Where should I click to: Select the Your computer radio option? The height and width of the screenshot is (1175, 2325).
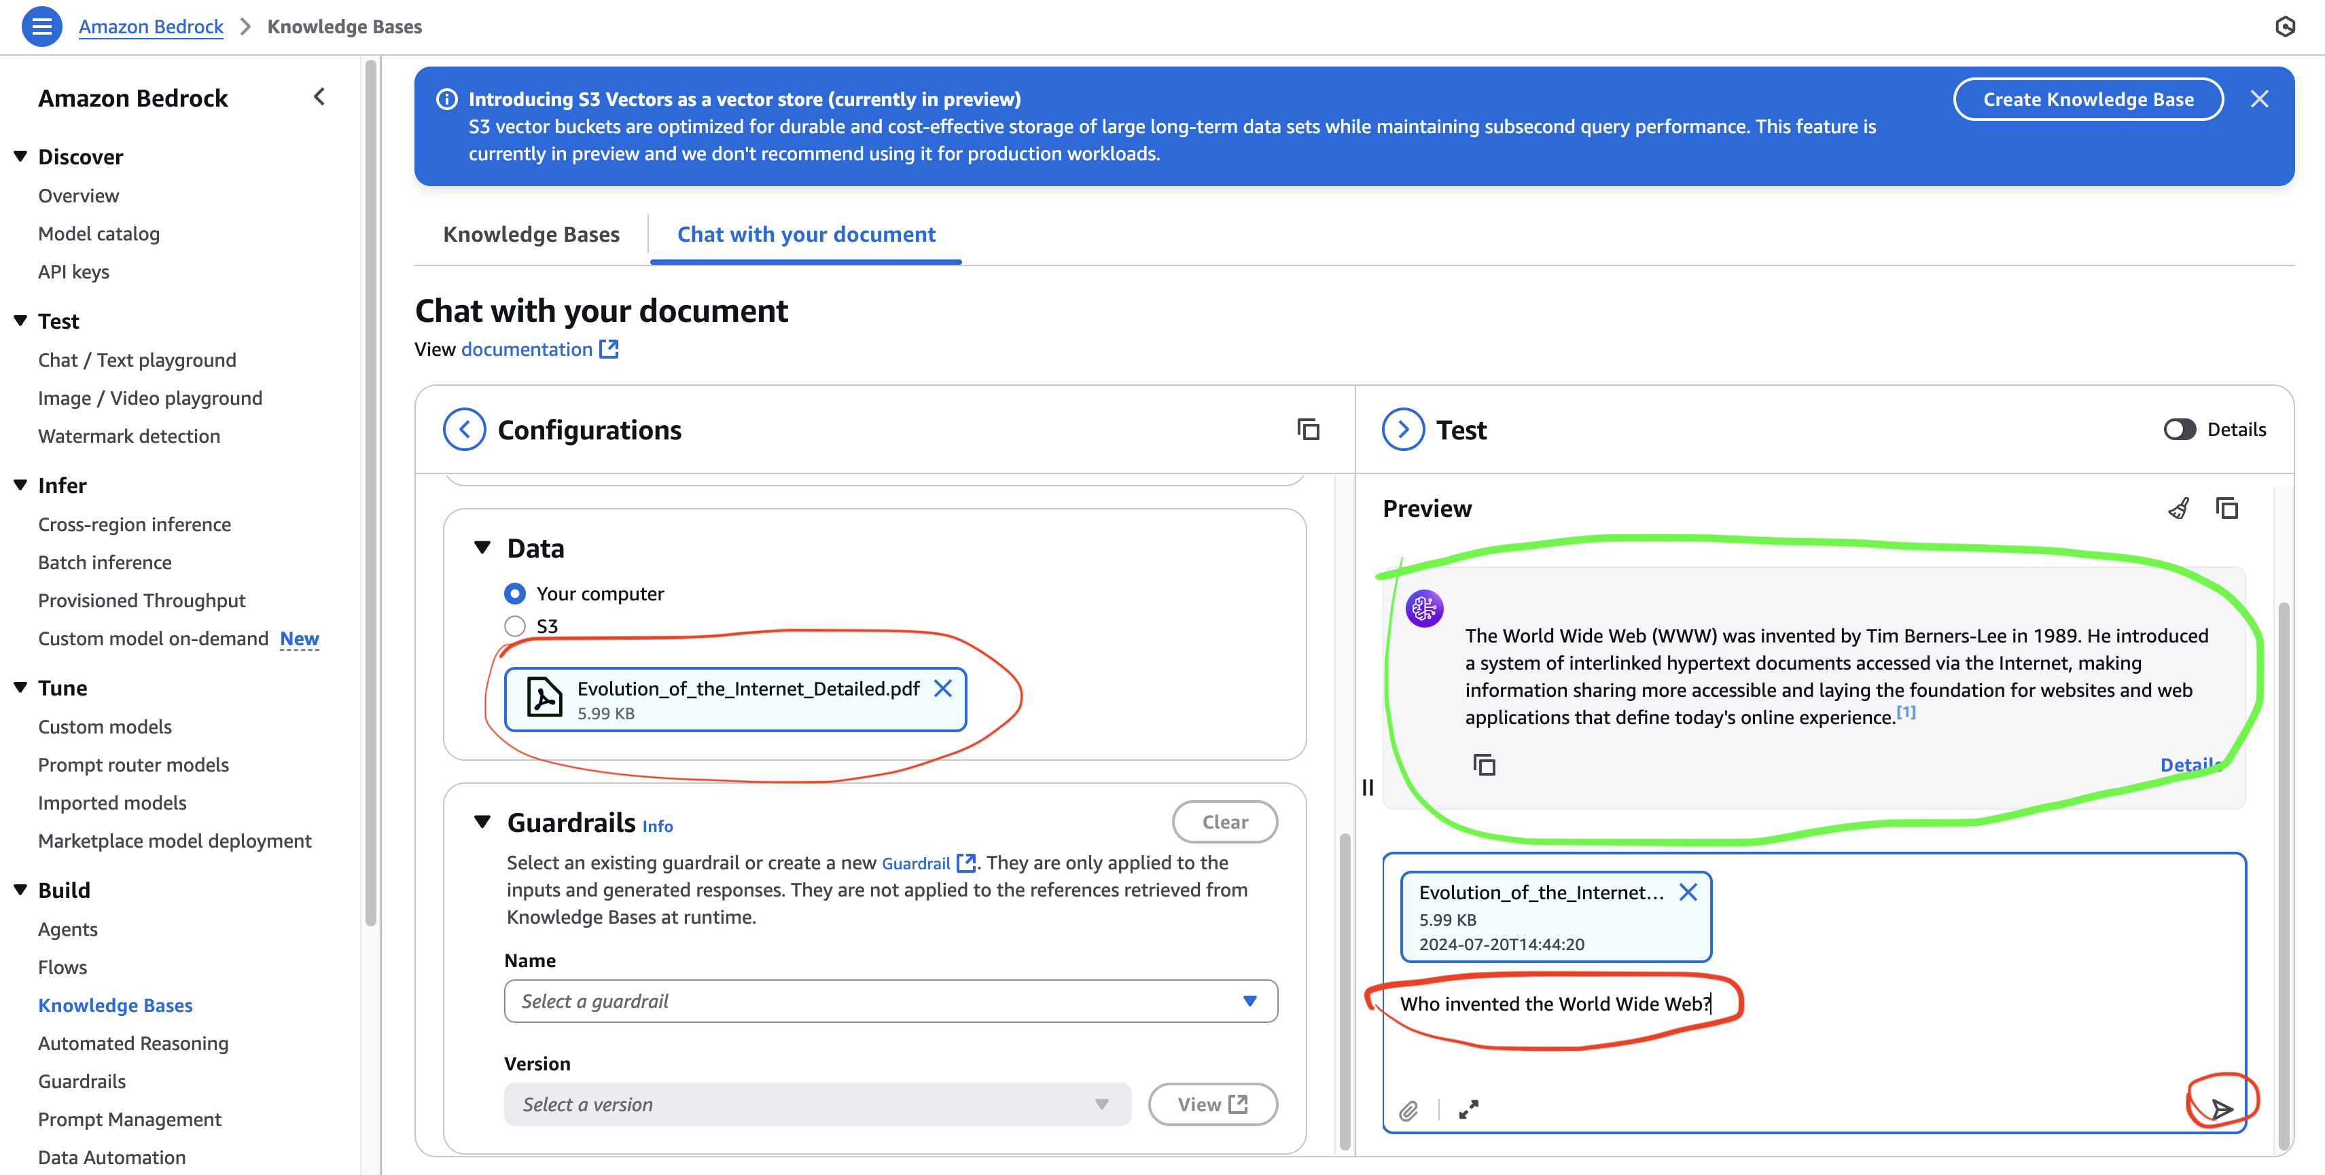click(x=514, y=594)
